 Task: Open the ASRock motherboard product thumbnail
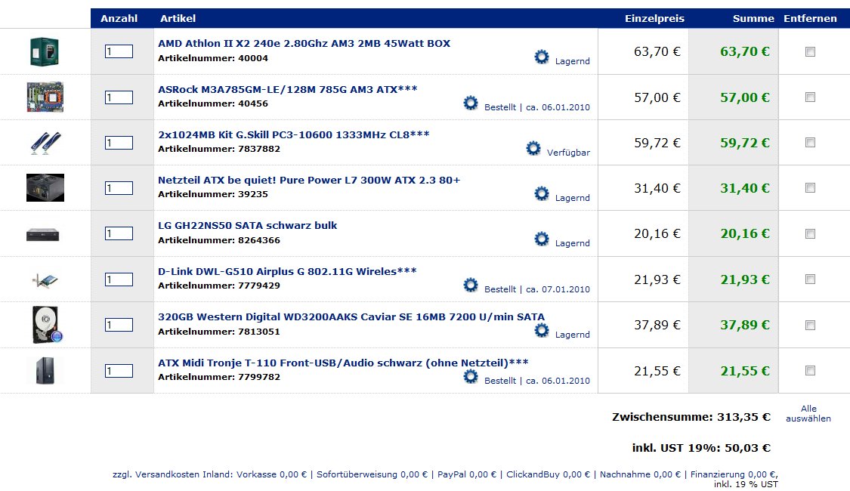pos(45,97)
